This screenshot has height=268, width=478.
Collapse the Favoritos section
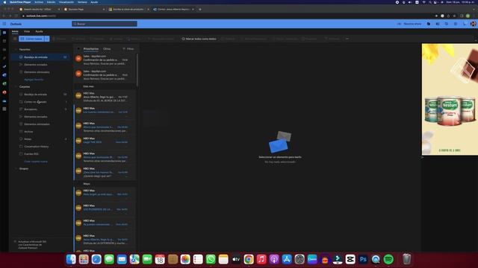16,50
